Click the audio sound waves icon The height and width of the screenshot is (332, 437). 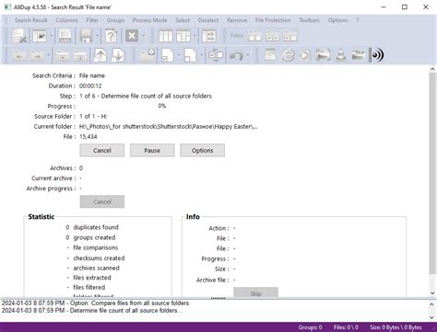tap(377, 55)
